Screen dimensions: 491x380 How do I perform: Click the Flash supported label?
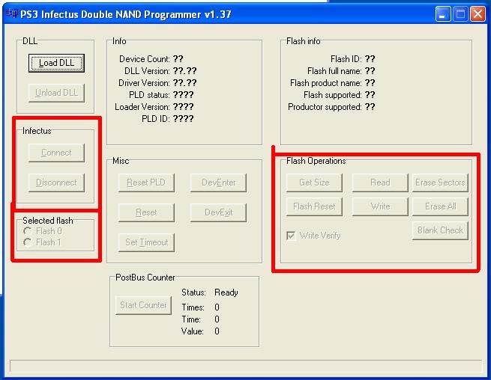tap(333, 95)
